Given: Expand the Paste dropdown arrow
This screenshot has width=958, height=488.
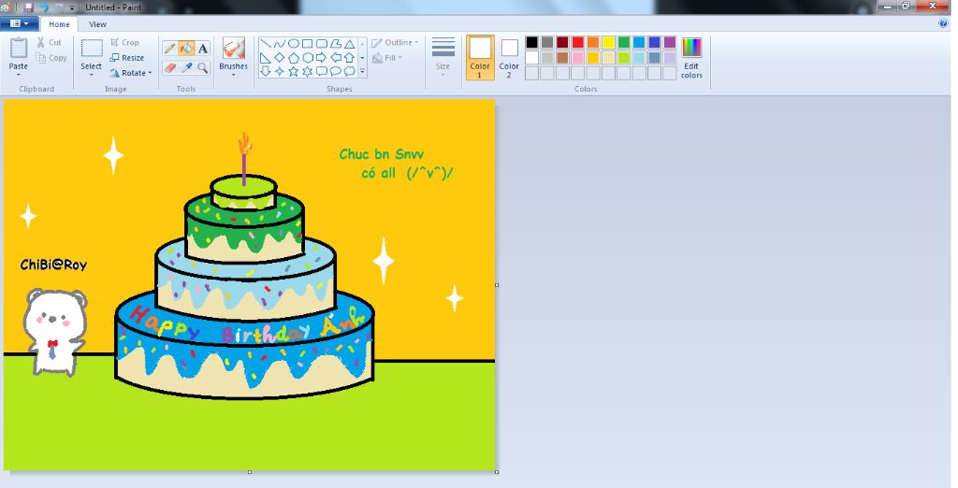Looking at the screenshot, I should click(x=19, y=75).
